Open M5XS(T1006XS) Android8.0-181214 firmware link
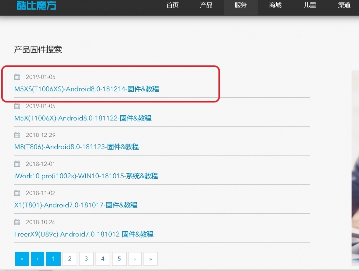Viewport: 359px width, 271px height. (x=87, y=89)
